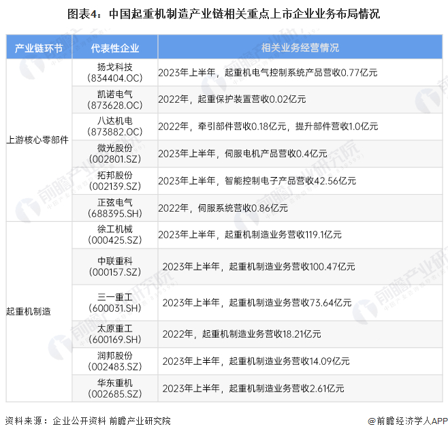Select the 八达机电 (873882.OC) cell
Screen dimensions: 448x435
(x=115, y=127)
